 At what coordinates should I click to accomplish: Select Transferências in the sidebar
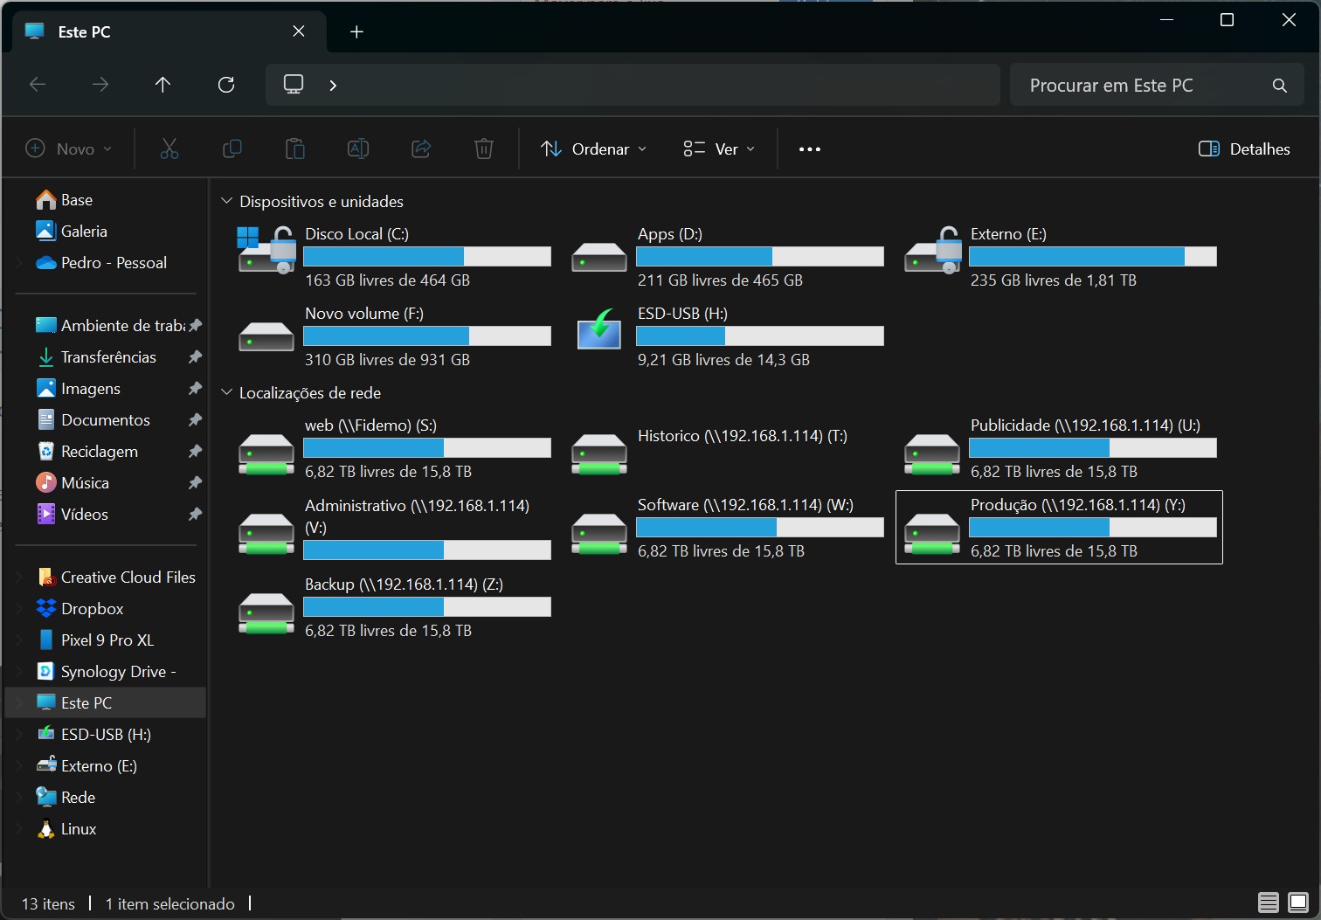(x=108, y=357)
